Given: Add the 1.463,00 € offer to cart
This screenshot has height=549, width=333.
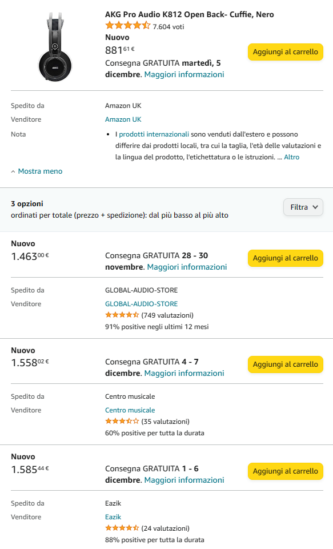Looking at the screenshot, I should 286,258.
